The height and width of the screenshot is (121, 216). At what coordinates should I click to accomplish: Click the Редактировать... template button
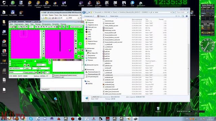click(29, 72)
